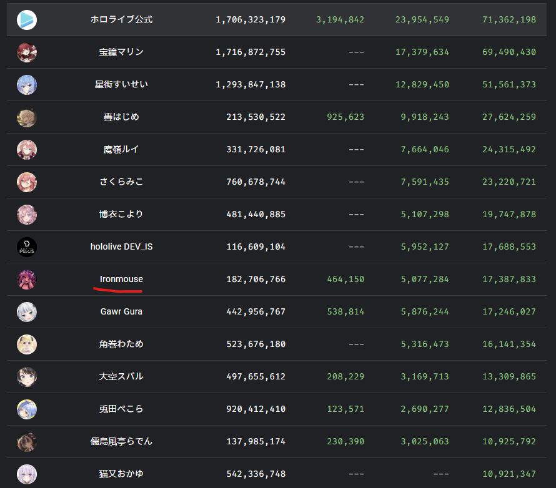
Task: Select the 猫又おかゆ name text
Action: click(x=121, y=474)
